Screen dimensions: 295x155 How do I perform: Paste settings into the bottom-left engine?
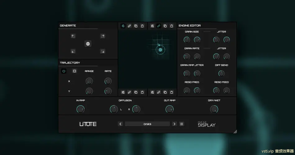143,92
